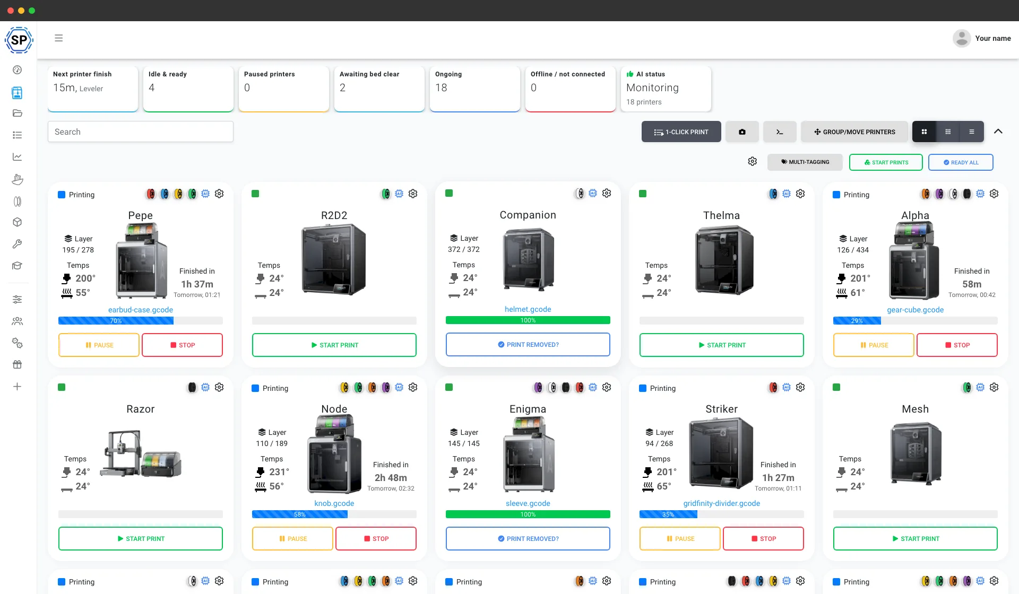The image size is (1019, 594).
Task: Toggle AI monitoring icon on Alpha card
Action: (x=980, y=194)
